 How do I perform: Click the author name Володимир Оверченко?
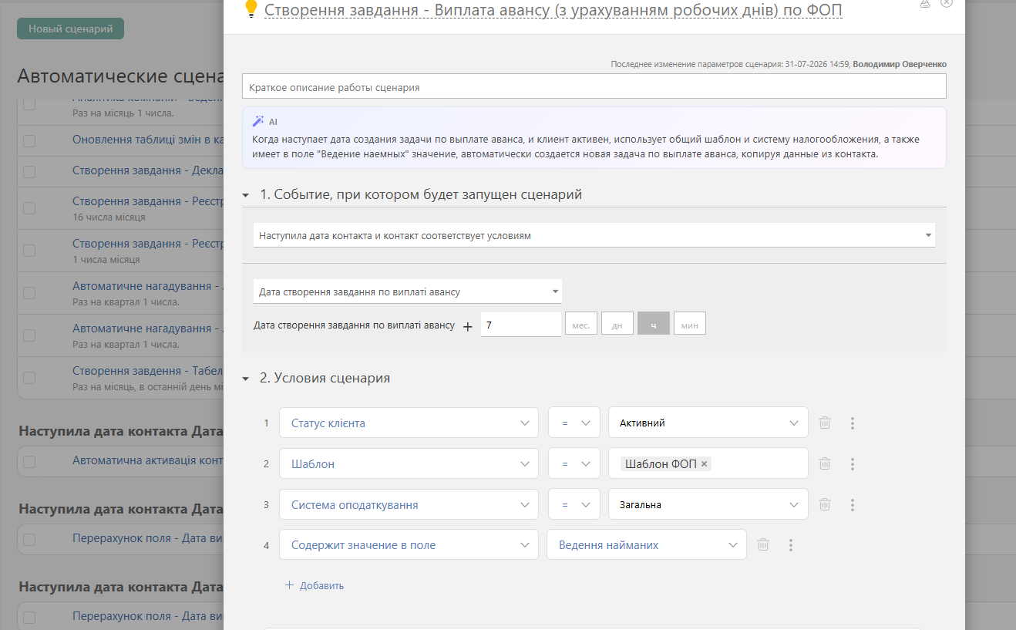tap(900, 64)
